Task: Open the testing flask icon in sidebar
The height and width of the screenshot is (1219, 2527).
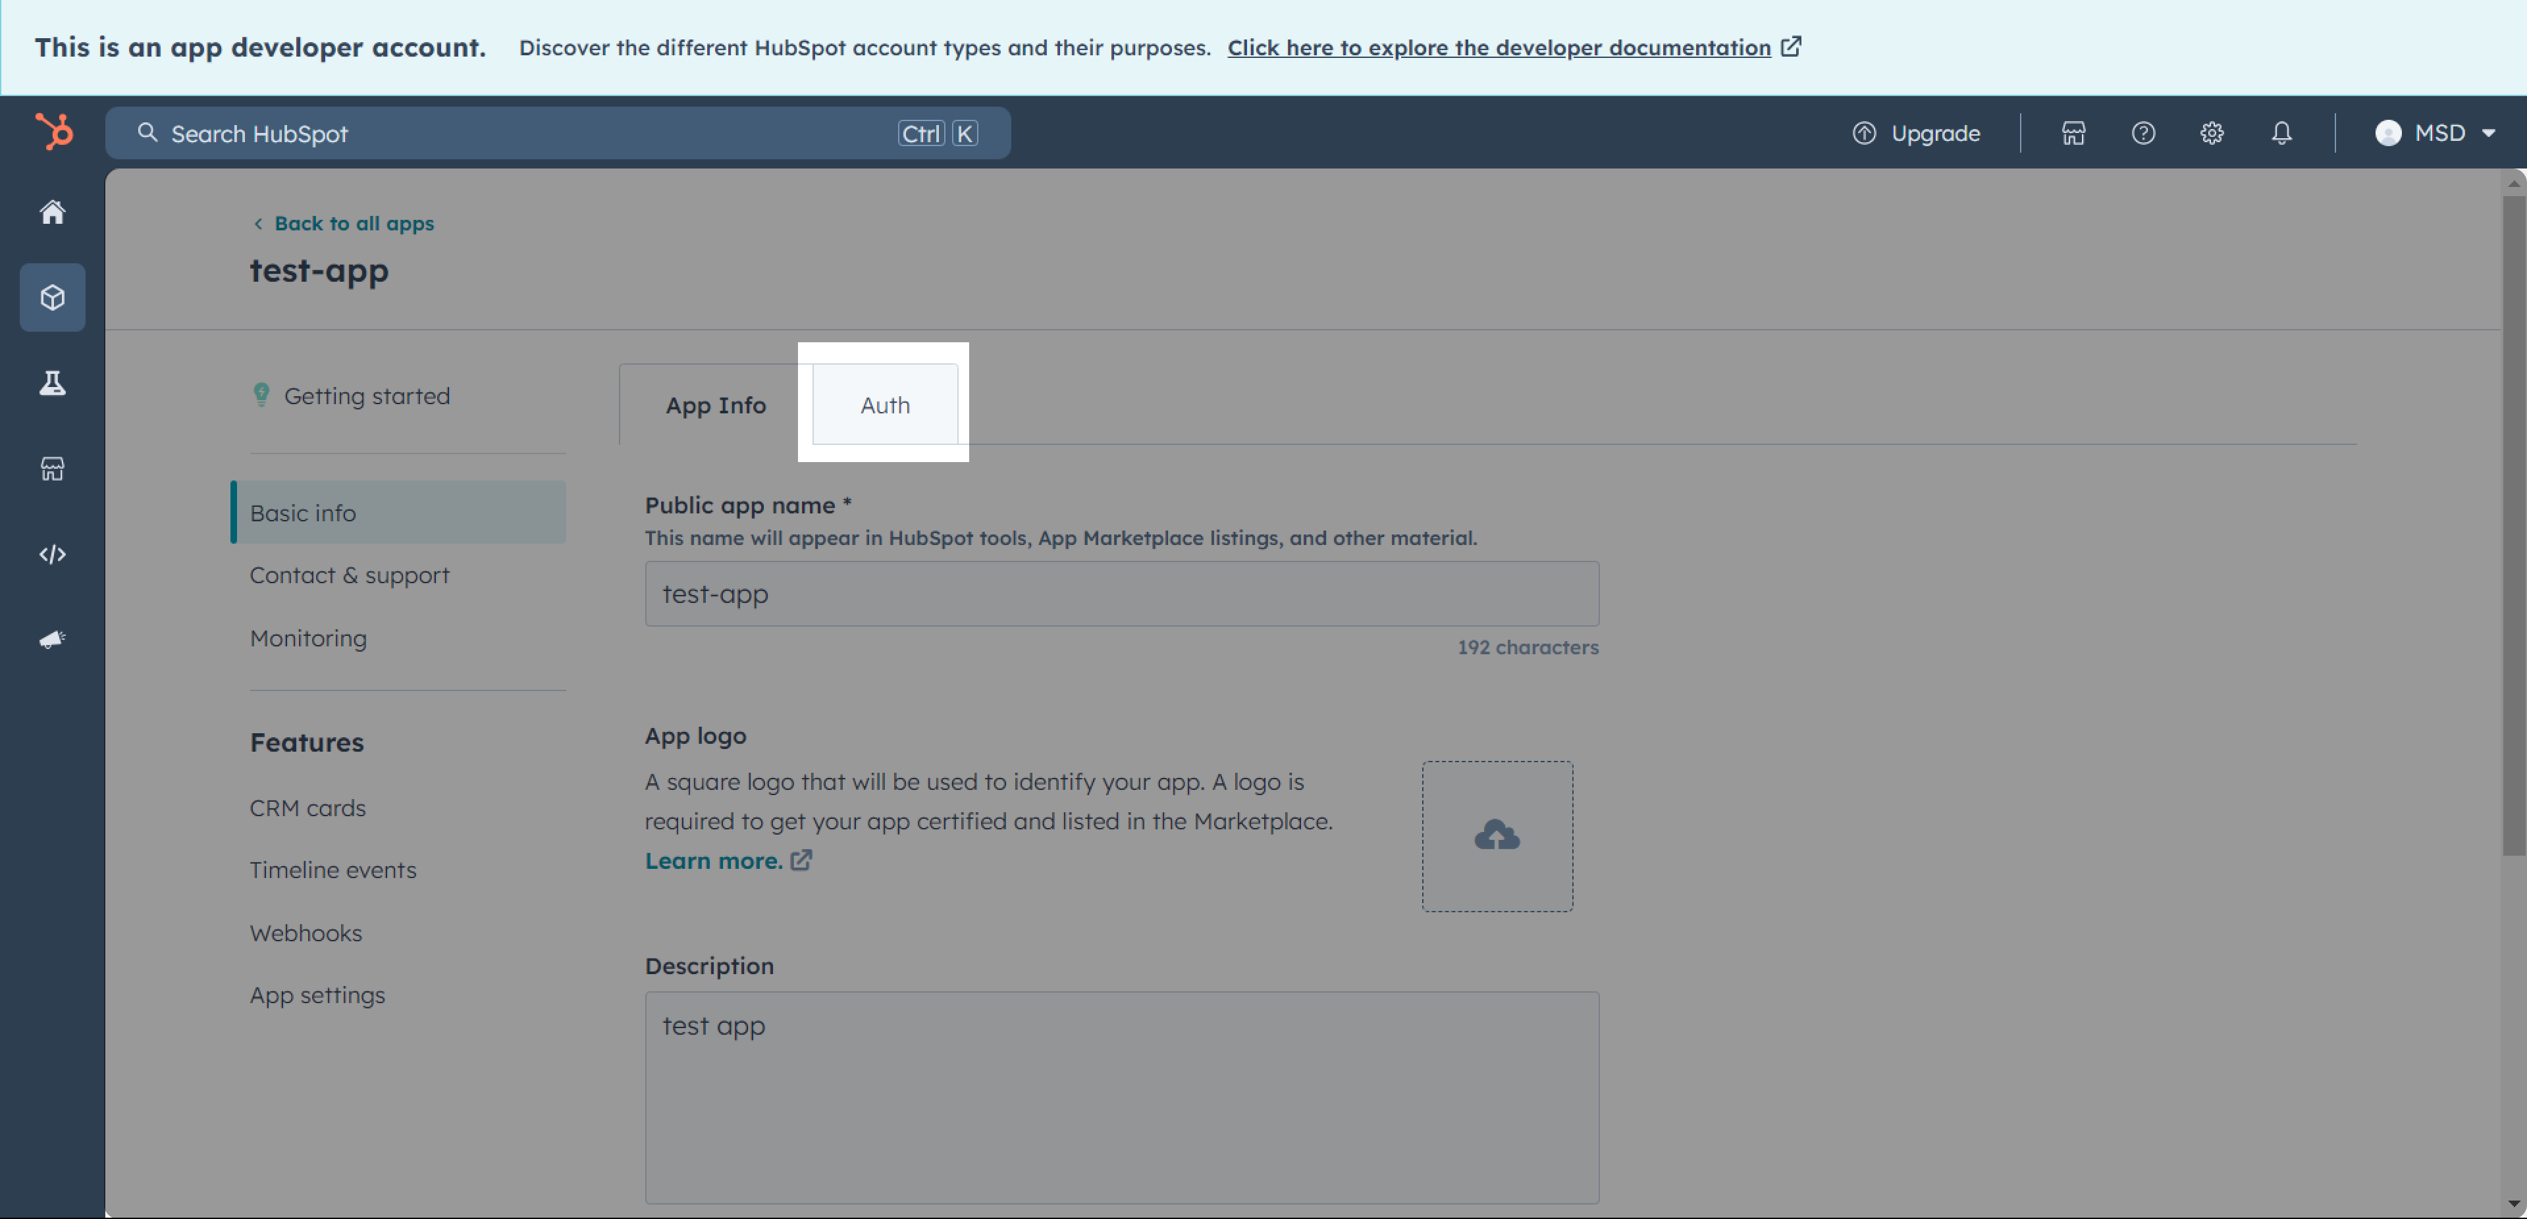Action: (52, 382)
